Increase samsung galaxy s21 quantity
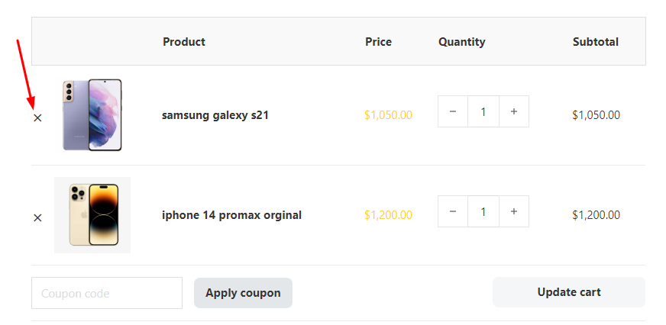This screenshot has height=325, width=666. (x=514, y=111)
